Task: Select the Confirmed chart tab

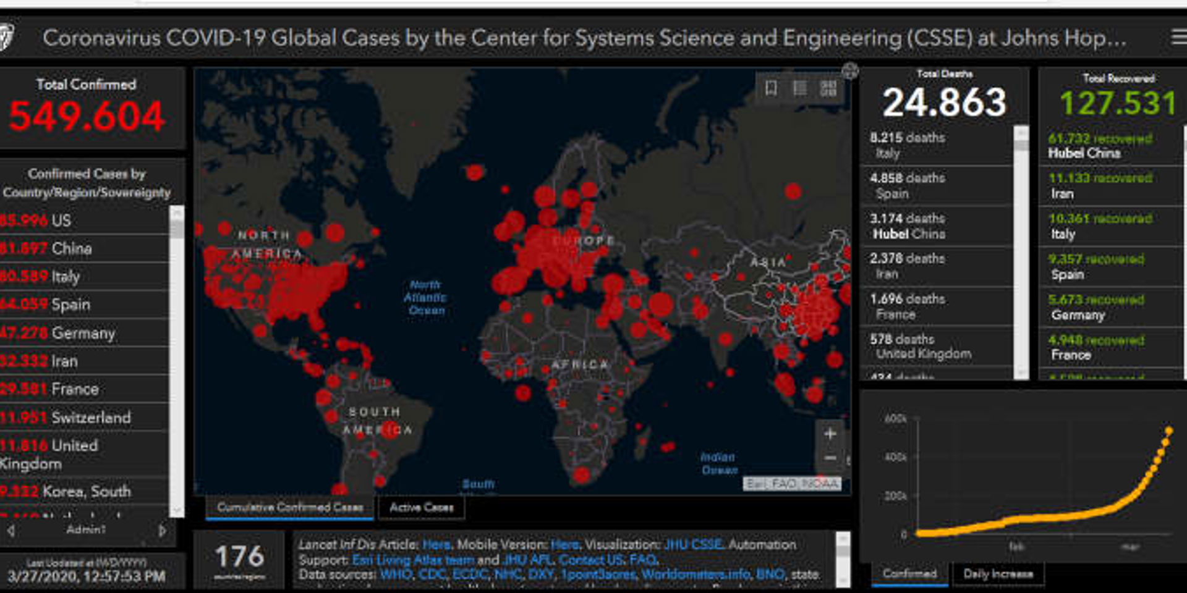Action: coord(909,574)
